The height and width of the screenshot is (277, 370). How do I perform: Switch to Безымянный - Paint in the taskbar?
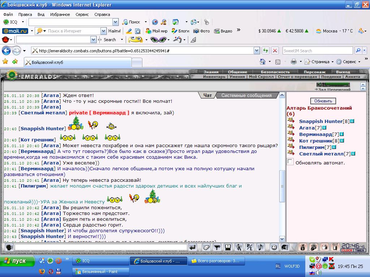click(101, 272)
